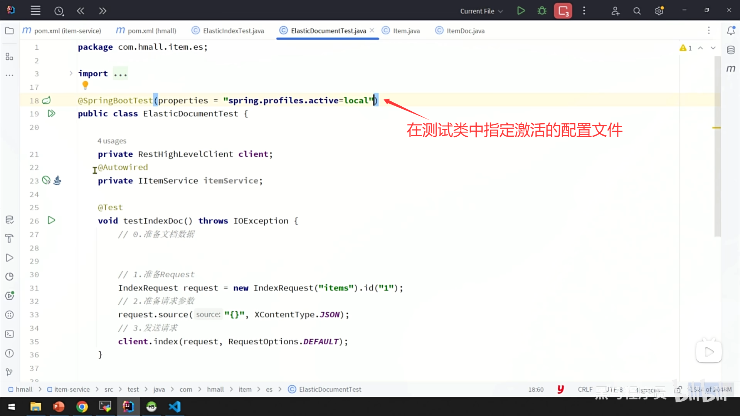Open the Database tool window
The height and width of the screenshot is (416, 740).
731,50
